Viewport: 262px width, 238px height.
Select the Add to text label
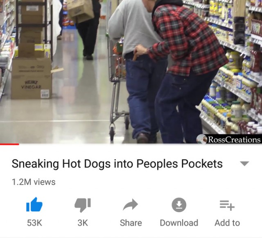(x=227, y=223)
